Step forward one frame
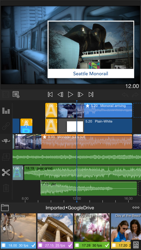This screenshot has height=250, width=141. tap(80, 94)
